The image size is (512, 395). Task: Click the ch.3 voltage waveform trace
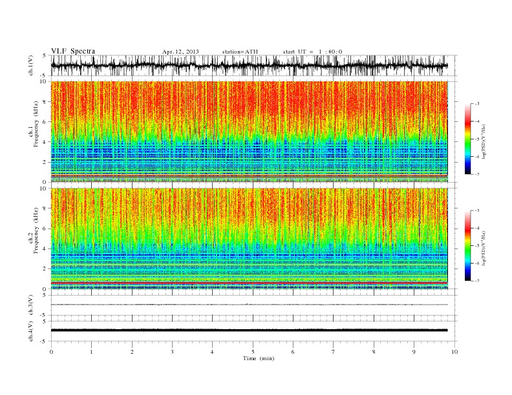tap(249, 305)
